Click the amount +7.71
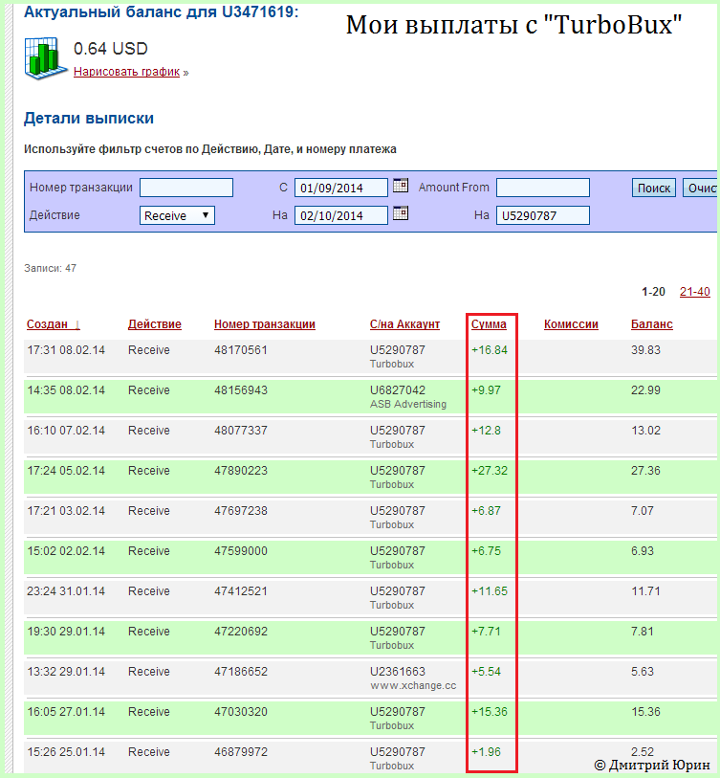Image resolution: width=720 pixels, height=778 pixels. click(486, 632)
